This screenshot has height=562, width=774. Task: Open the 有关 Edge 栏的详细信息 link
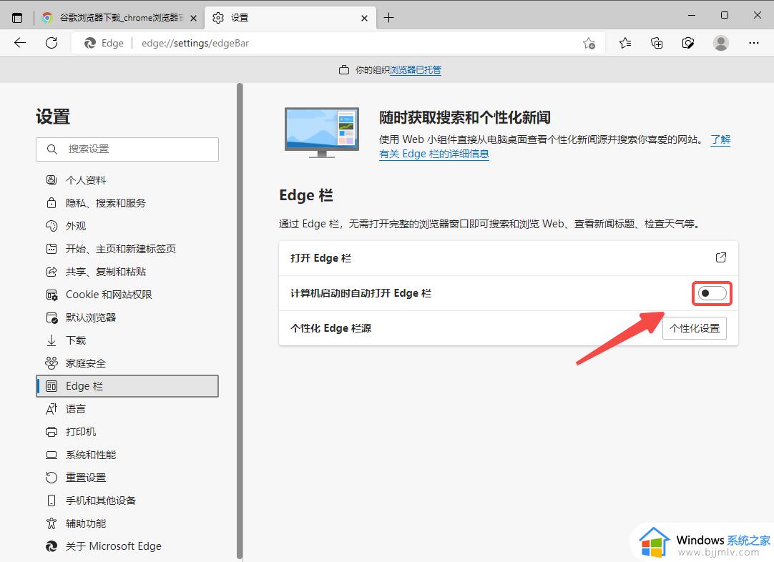coord(434,154)
